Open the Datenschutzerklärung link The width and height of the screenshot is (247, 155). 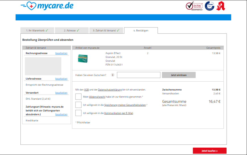coord(110,90)
